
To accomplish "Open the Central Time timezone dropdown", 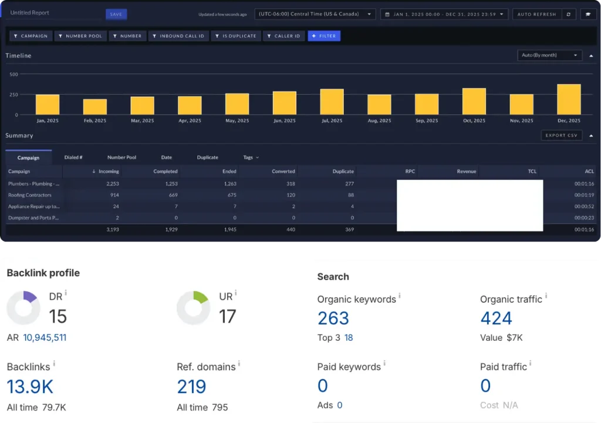I will 315,14.
